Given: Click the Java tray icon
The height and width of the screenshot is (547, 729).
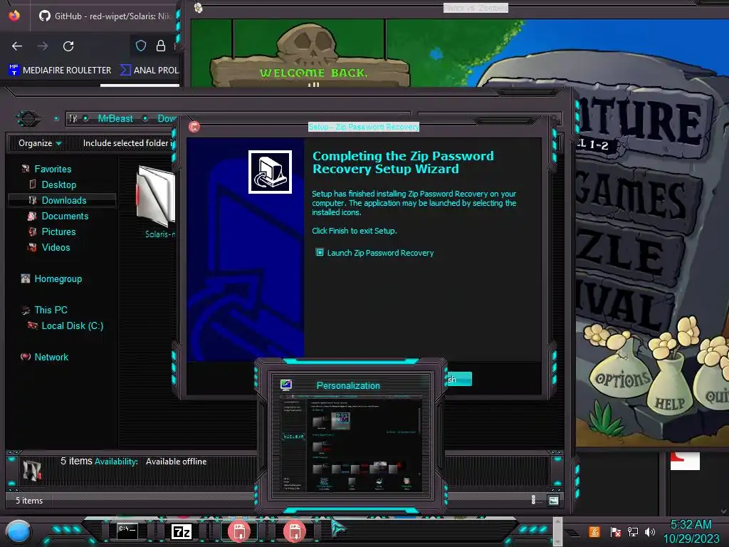Looking at the screenshot, I should (594, 531).
